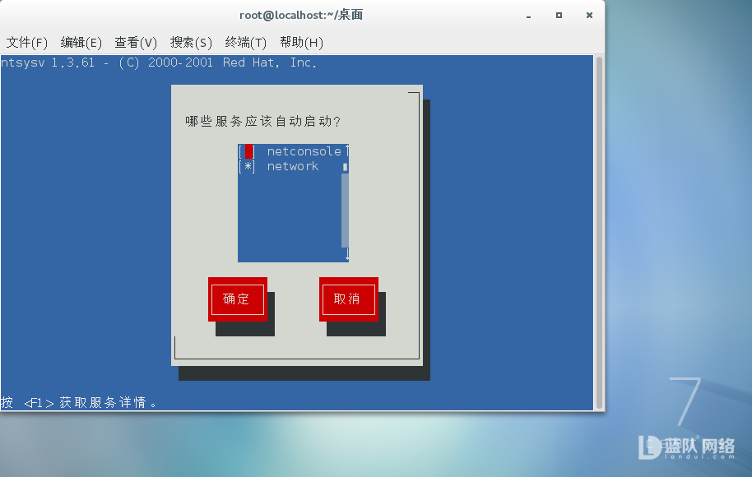Select the netconsole service row

(x=290, y=151)
